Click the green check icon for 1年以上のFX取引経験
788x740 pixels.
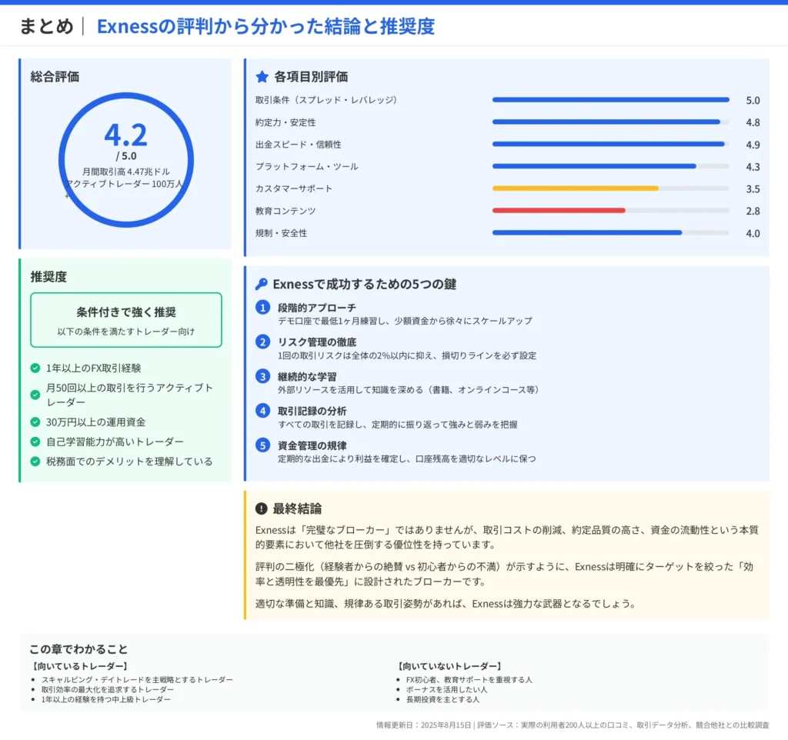coord(35,368)
